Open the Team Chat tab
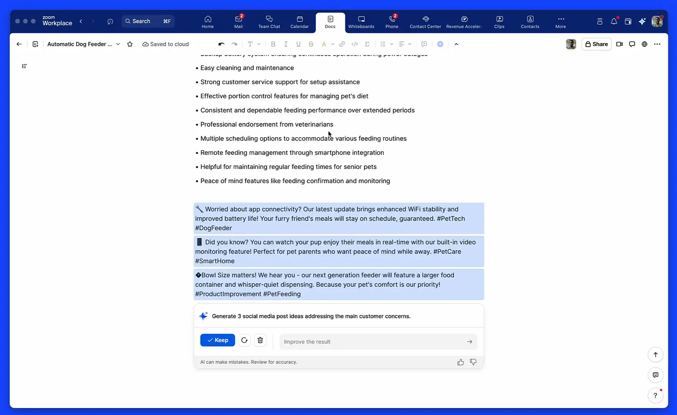Image resolution: width=677 pixels, height=415 pixels. [269, 22]
